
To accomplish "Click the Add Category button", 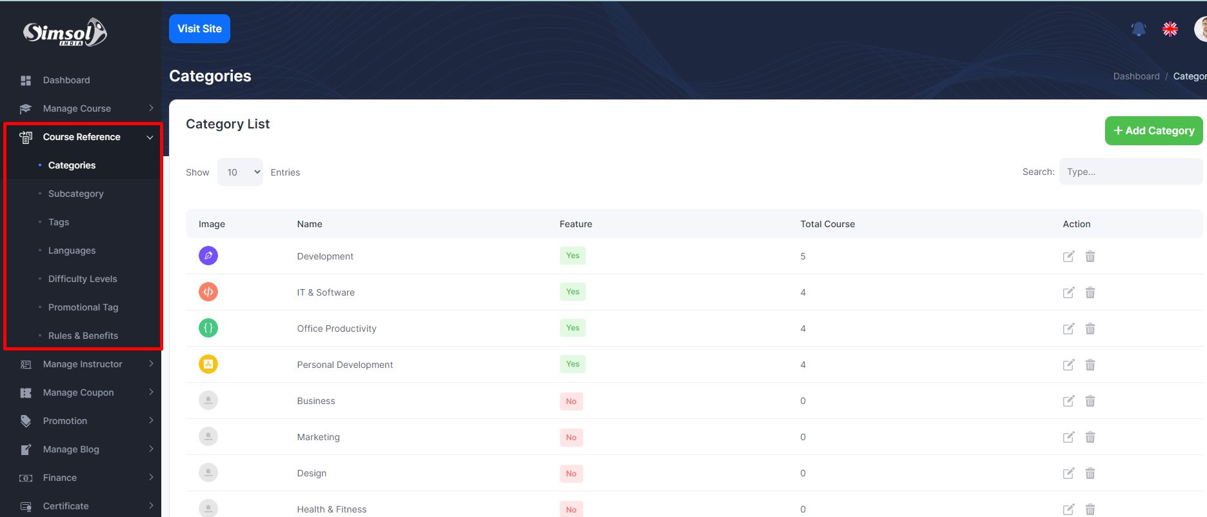I will (1153, 130).
